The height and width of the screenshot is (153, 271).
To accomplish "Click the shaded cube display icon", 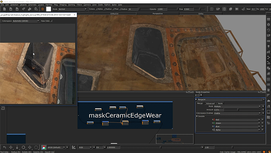I will pyautogui.click(x=231, y=9).
